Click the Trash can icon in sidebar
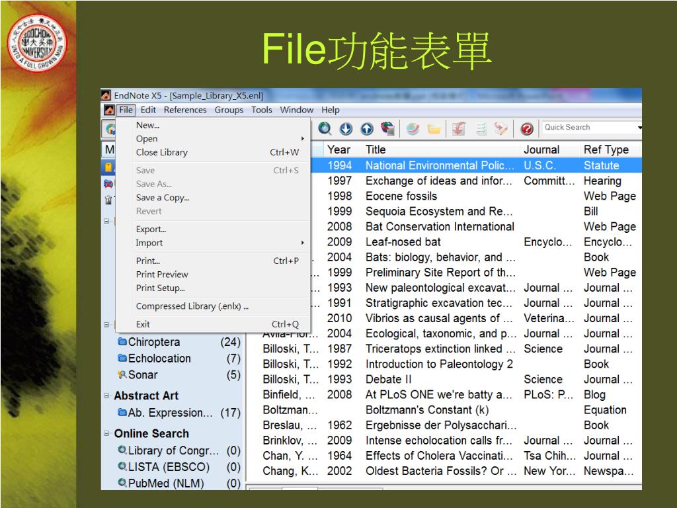This screenshot has width=677, height=508. pyautogui.click(x=108, y=200)
